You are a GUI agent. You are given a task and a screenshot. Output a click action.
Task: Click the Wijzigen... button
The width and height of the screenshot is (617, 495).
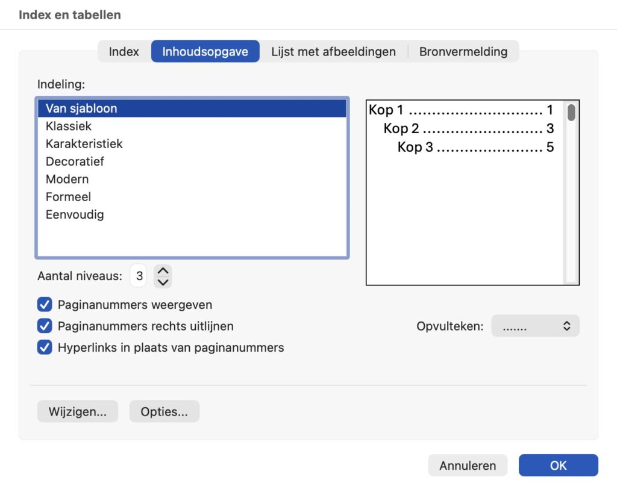tap(78, 412)
